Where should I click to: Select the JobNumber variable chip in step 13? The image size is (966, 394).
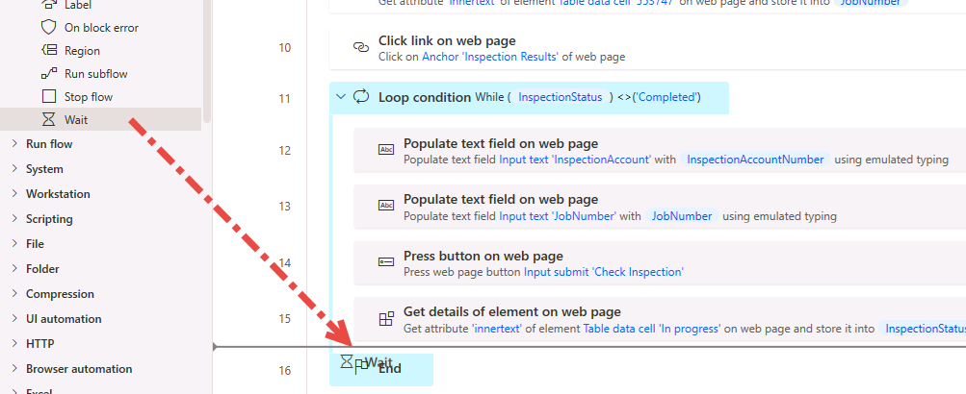[x=681, y=216]
